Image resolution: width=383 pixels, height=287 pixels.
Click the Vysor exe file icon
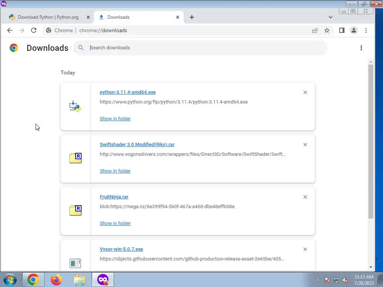coord(75,263)
